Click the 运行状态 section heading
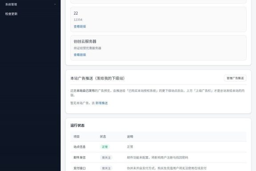The height and width of the screenshot is (171, 256). click(x=77, y=126)
